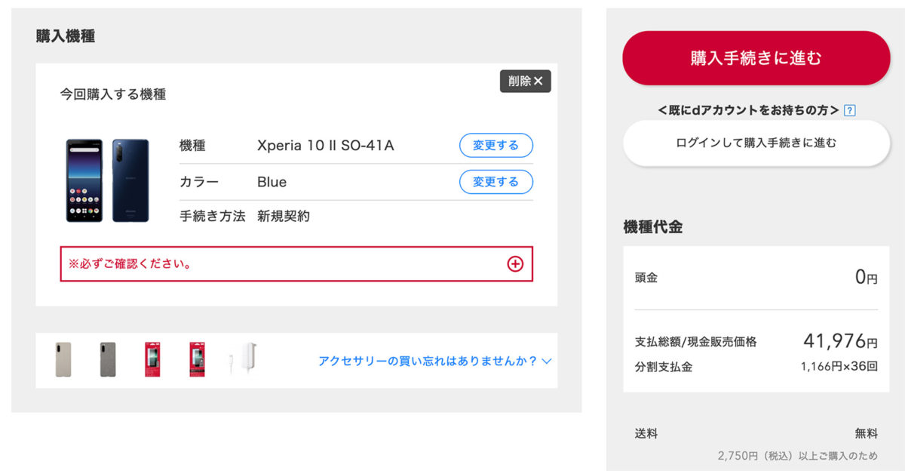Expand the アクセサリーの買い忘れはありませんか chevron

point(547,362)
